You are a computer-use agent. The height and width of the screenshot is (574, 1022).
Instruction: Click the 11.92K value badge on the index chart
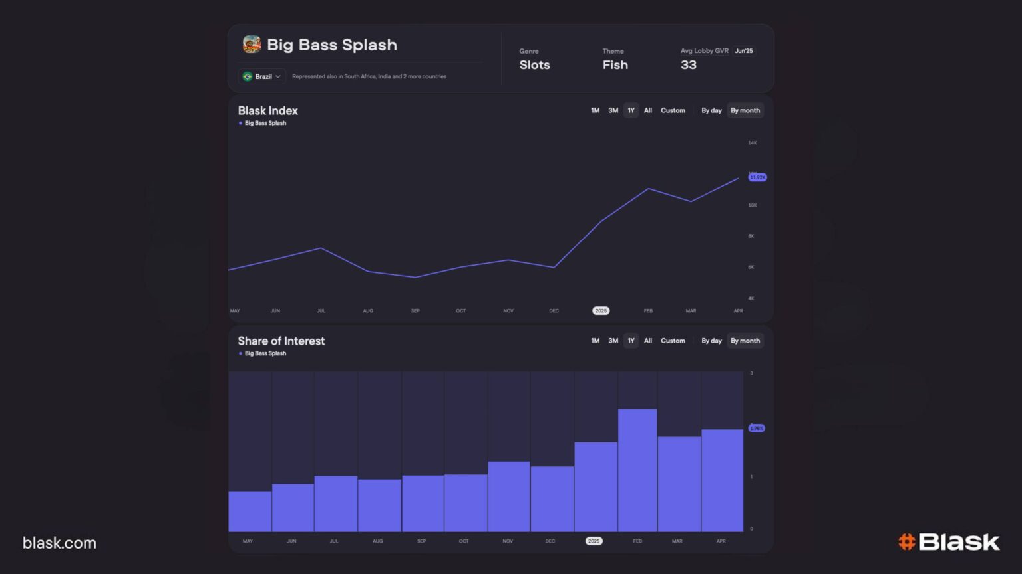758,177
